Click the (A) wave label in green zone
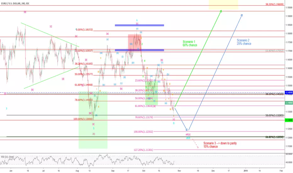 point(94,134)
